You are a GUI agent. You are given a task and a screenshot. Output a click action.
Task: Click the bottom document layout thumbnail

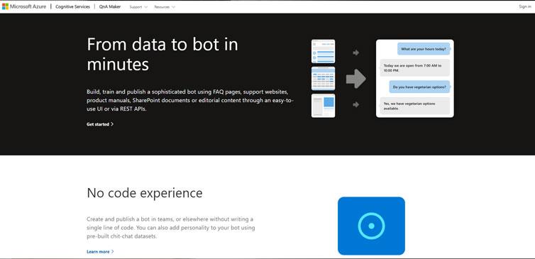pos(323,106)
